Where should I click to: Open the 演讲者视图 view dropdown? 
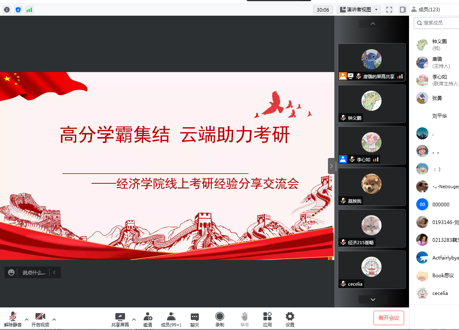pos(359,10)
